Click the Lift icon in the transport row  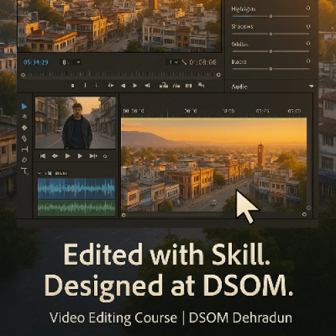[x=163, y=85]
